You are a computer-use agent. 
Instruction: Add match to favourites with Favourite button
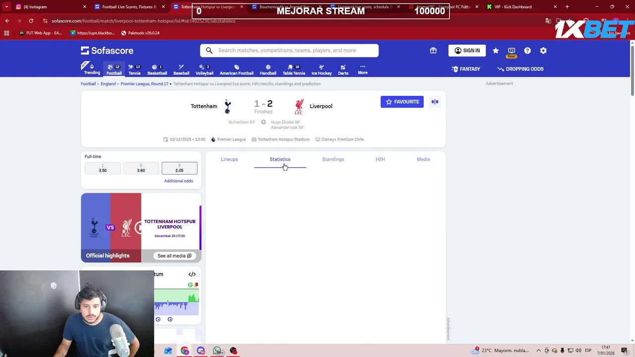coord(402,102)
